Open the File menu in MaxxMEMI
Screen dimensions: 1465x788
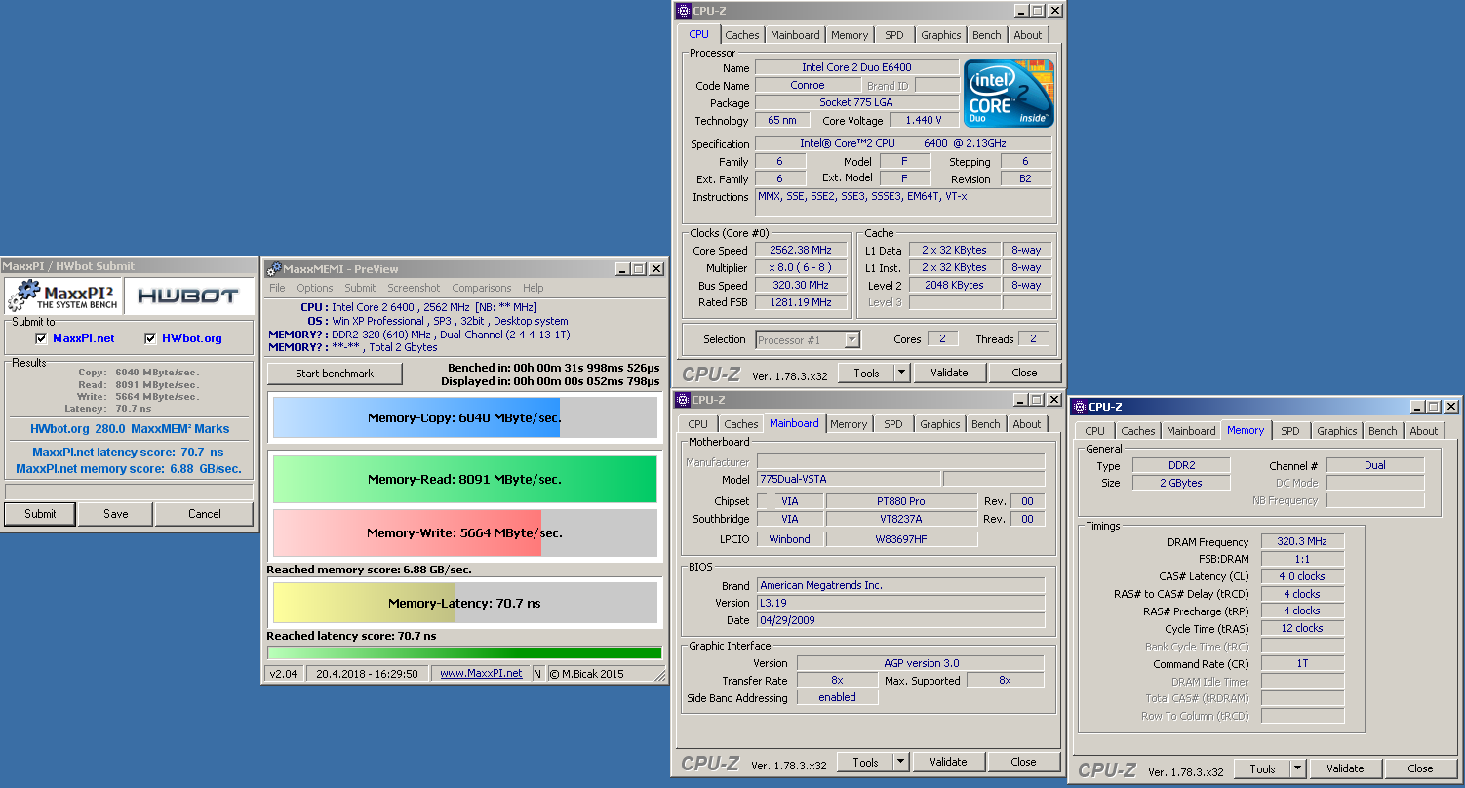pos(277,288)
